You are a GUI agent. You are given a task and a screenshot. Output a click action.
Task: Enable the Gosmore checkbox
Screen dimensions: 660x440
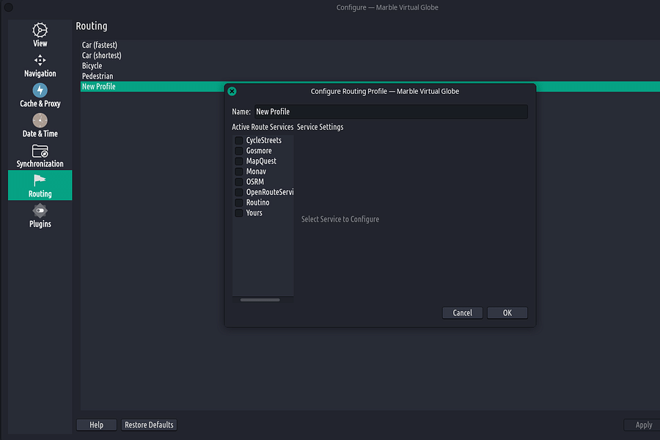239,151
